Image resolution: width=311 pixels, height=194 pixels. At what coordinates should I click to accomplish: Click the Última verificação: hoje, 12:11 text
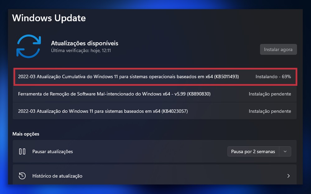81,51
